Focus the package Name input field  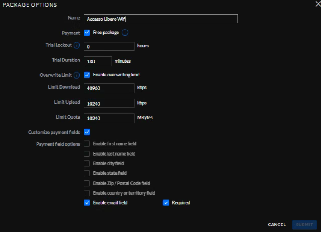(161, 19)
